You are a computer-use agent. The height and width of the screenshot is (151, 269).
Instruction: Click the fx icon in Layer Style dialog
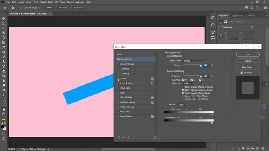119,138
